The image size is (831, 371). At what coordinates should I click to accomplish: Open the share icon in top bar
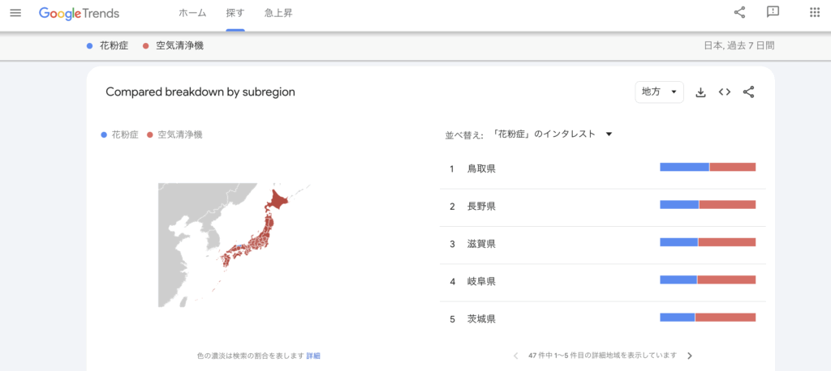[x=740, y=13]
